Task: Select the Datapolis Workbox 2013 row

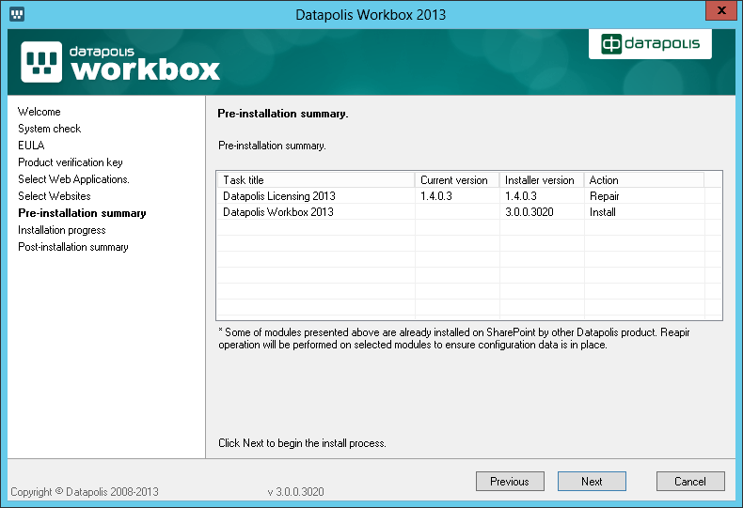Action: pos(469,212)
